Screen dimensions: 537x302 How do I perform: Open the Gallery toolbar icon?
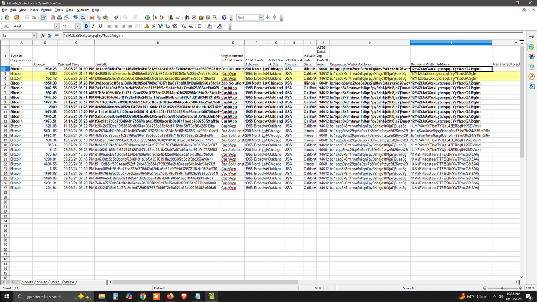tap(201, 17)
